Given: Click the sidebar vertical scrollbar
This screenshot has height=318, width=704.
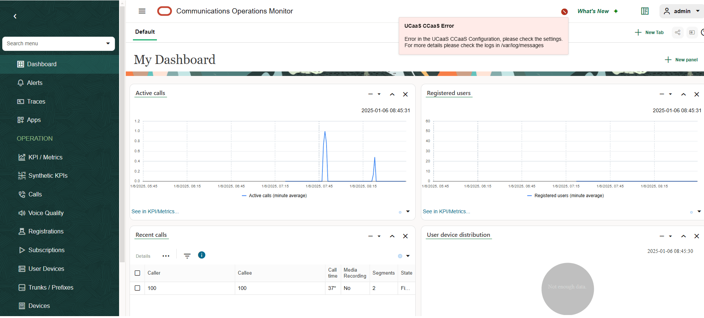Looking at the screenshot, I should [x=122, y=135].
